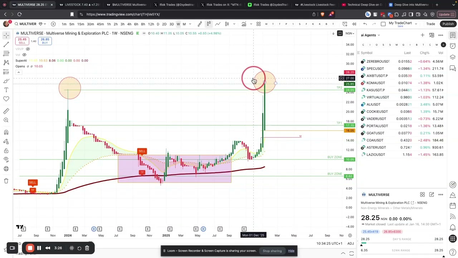Viewport: 458px width, 258px height.
Task: Open the candlestick chart type selector
Action: click(209, 24)
